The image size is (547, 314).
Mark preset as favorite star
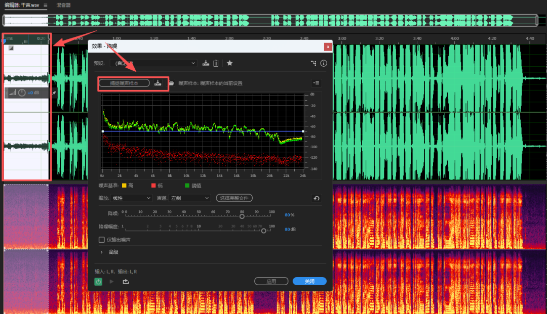229,63
